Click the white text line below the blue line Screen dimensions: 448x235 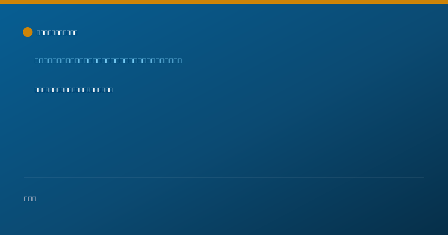74,90
